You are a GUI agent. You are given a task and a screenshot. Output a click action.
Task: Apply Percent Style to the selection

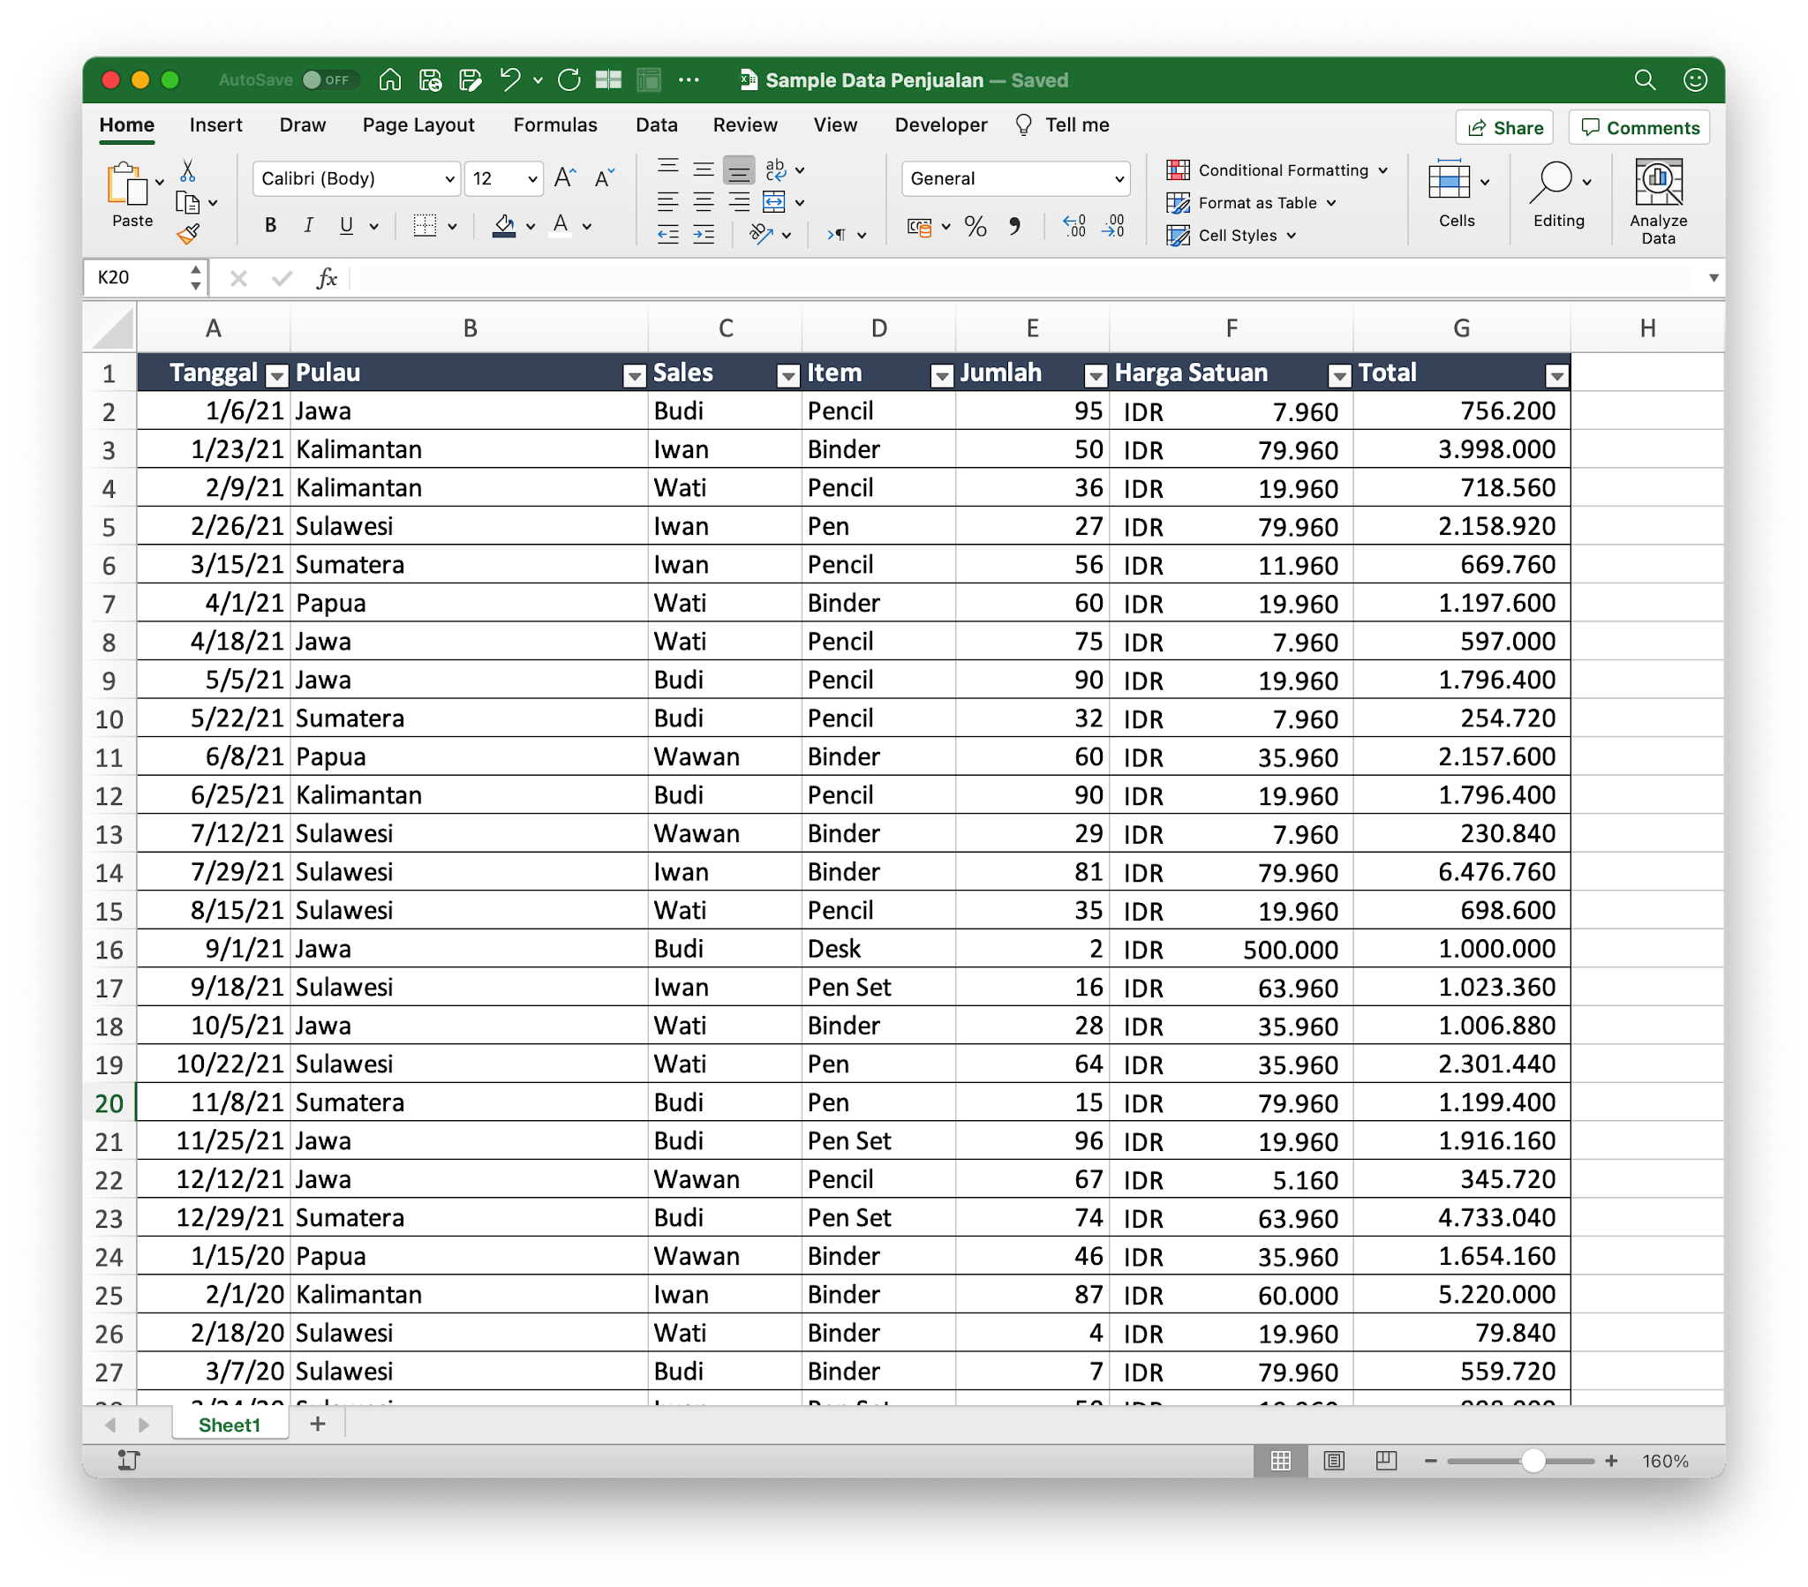[975, 228]
